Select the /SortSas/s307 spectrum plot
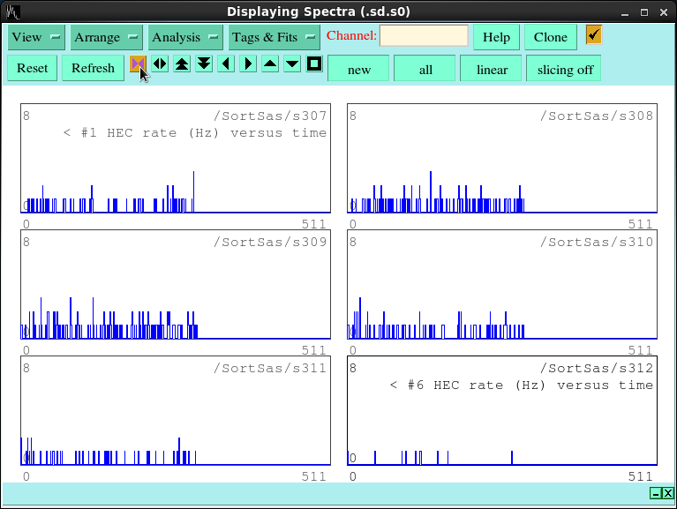The width and height of the screenshot is (677, 509). (176, 158)
